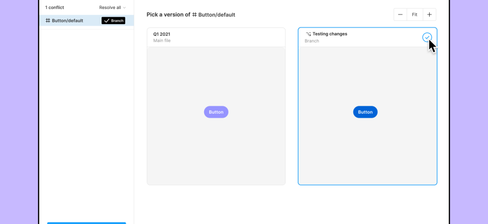Click the blue Button in branch preview
488x224 pixels.
coord(365,112)
